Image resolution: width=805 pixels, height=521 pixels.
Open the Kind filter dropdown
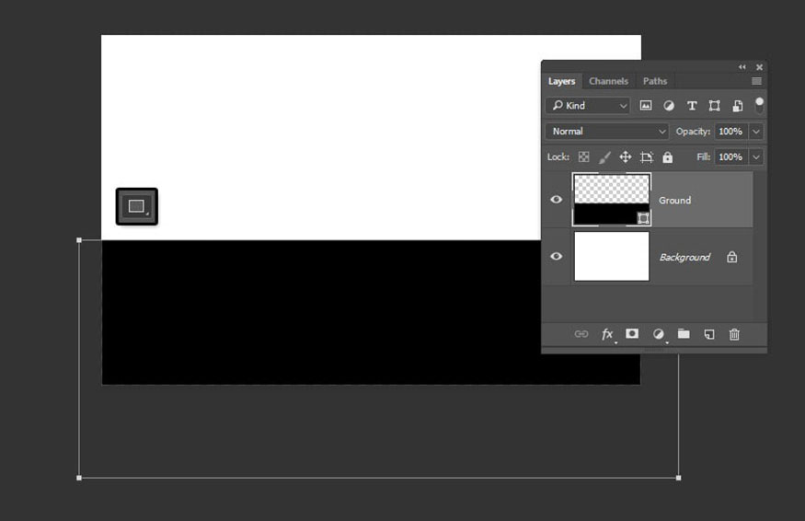588,105
